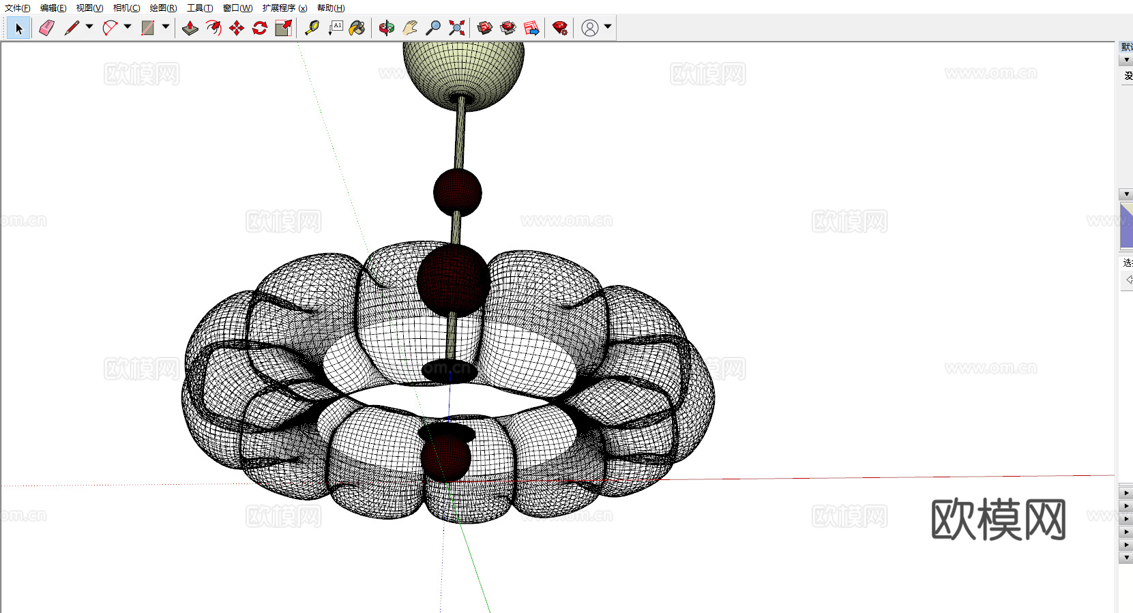Open the Extension Manager ruby icon

pos(560,28)
